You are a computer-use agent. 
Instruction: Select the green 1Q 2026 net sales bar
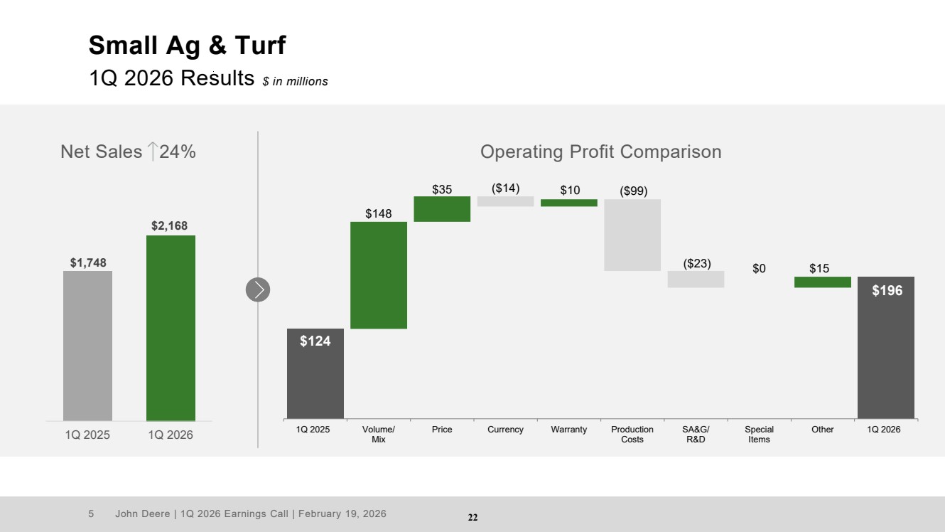pyautogui.click(x=171, y=328)
